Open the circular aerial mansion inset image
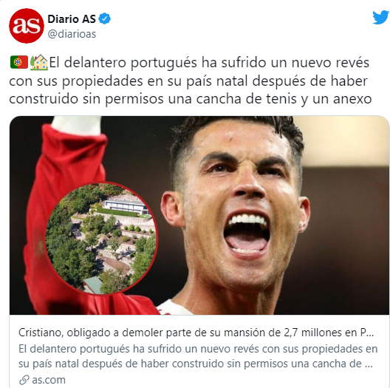The height and width of the screenshot is (388, 390). 101,238
